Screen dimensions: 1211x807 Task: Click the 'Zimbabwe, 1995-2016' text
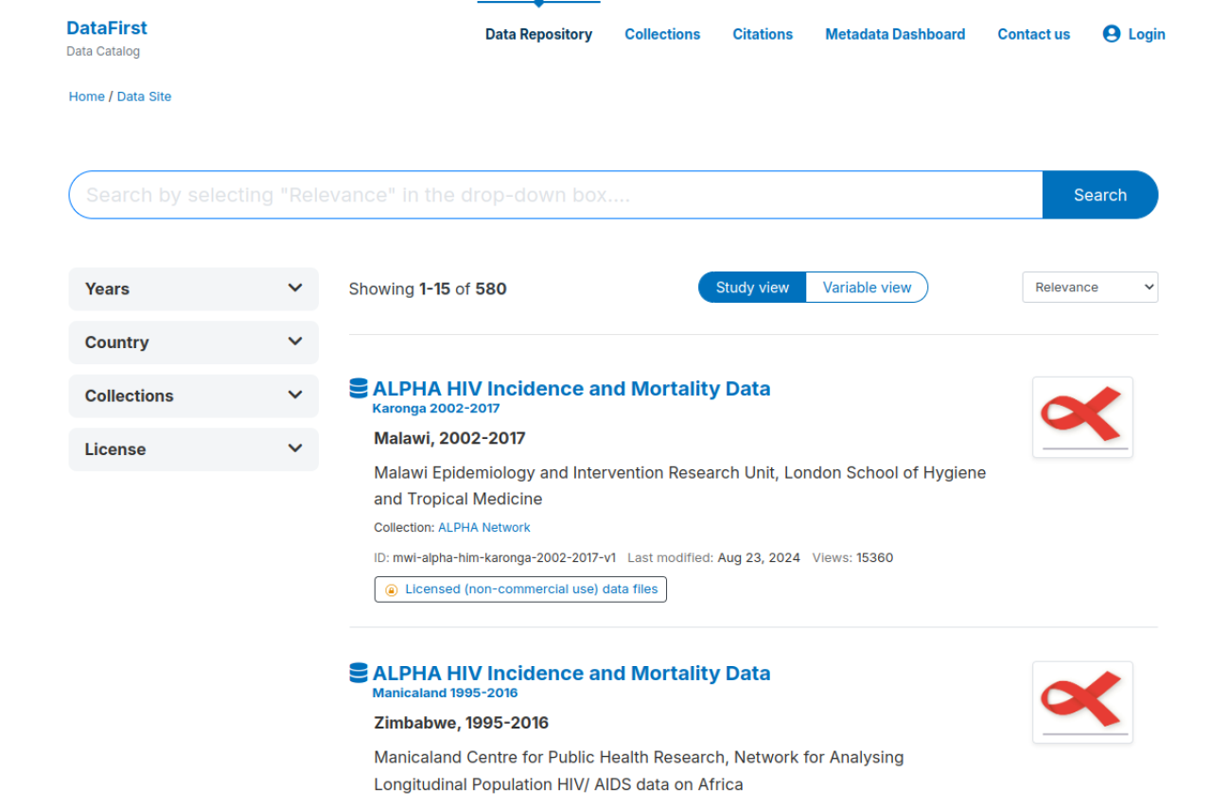click(x=462, y=723)
